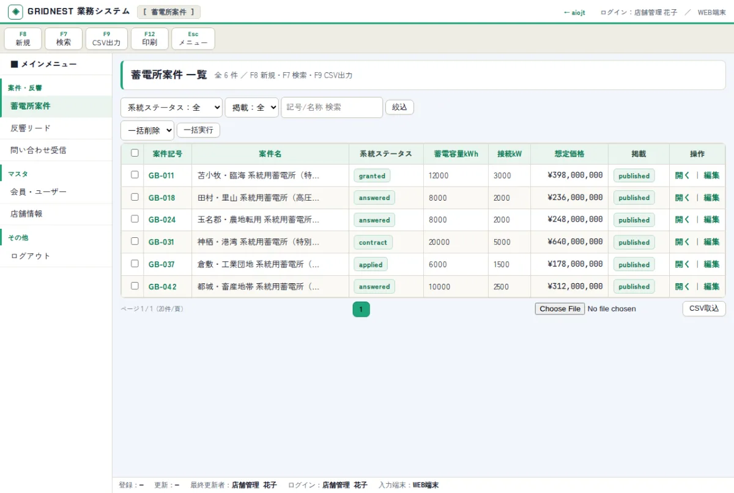This screenshot has height=493, width=734.
Task: Open the 一括削除 bulk action dropdown
Action: point(147,130)
